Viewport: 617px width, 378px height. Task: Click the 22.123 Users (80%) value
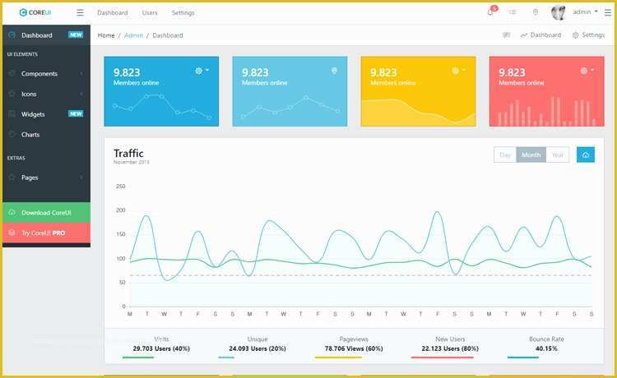(x=450, y=348)
